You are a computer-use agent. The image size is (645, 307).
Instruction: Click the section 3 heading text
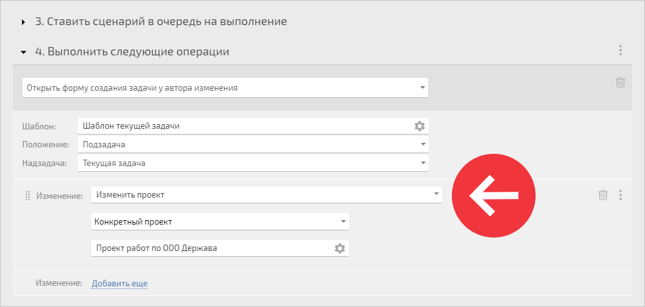click(161, 22)
